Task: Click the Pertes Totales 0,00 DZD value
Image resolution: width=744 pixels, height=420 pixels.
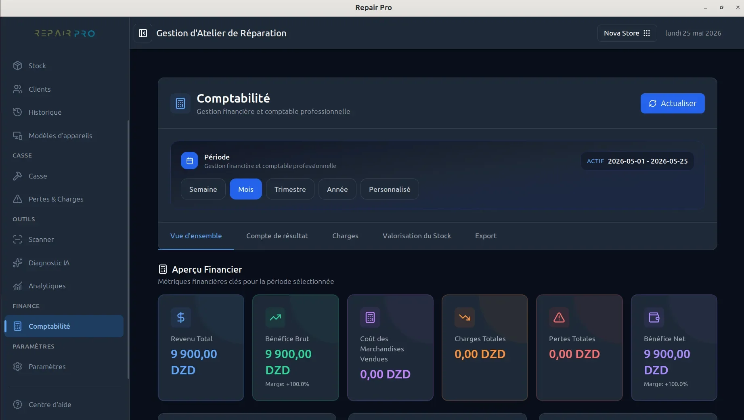Action: (574, 354)
